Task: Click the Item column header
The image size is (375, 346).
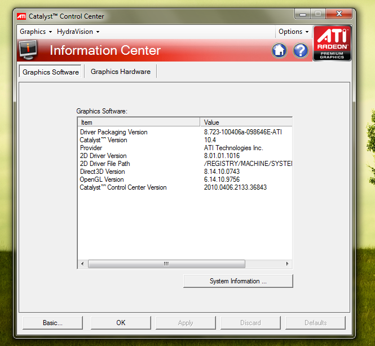Action: pos(139,122)
